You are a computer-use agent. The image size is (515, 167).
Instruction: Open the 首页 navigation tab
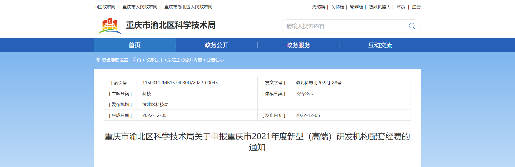(x=135, y=45)
